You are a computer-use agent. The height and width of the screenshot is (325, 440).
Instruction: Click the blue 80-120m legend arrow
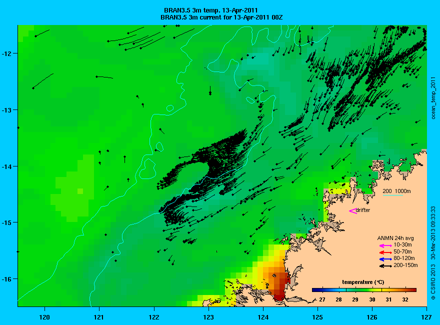tap(385, 259)
